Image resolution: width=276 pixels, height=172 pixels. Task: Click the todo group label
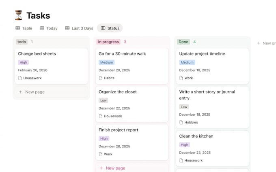pos(22,42)
